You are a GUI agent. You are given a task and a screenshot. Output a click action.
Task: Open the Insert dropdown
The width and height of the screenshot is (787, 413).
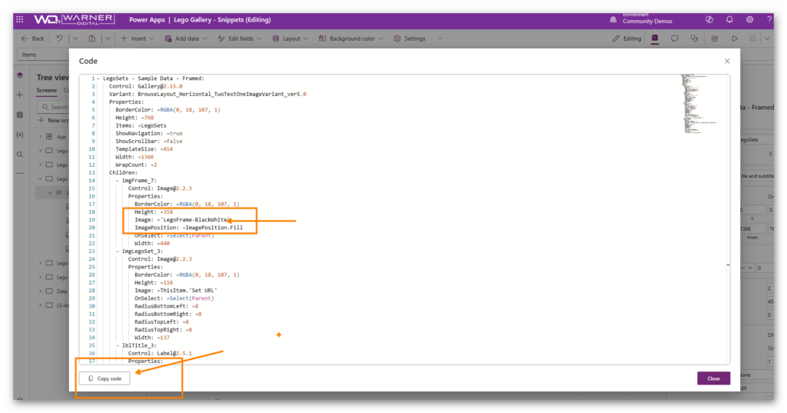click(137, 38)
